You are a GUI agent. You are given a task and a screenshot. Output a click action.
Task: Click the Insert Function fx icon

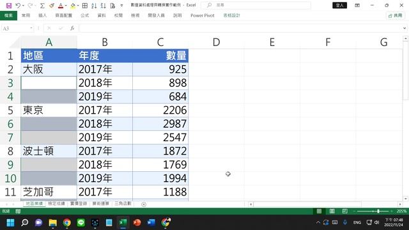pyautogui.click(x=72, y=28)
